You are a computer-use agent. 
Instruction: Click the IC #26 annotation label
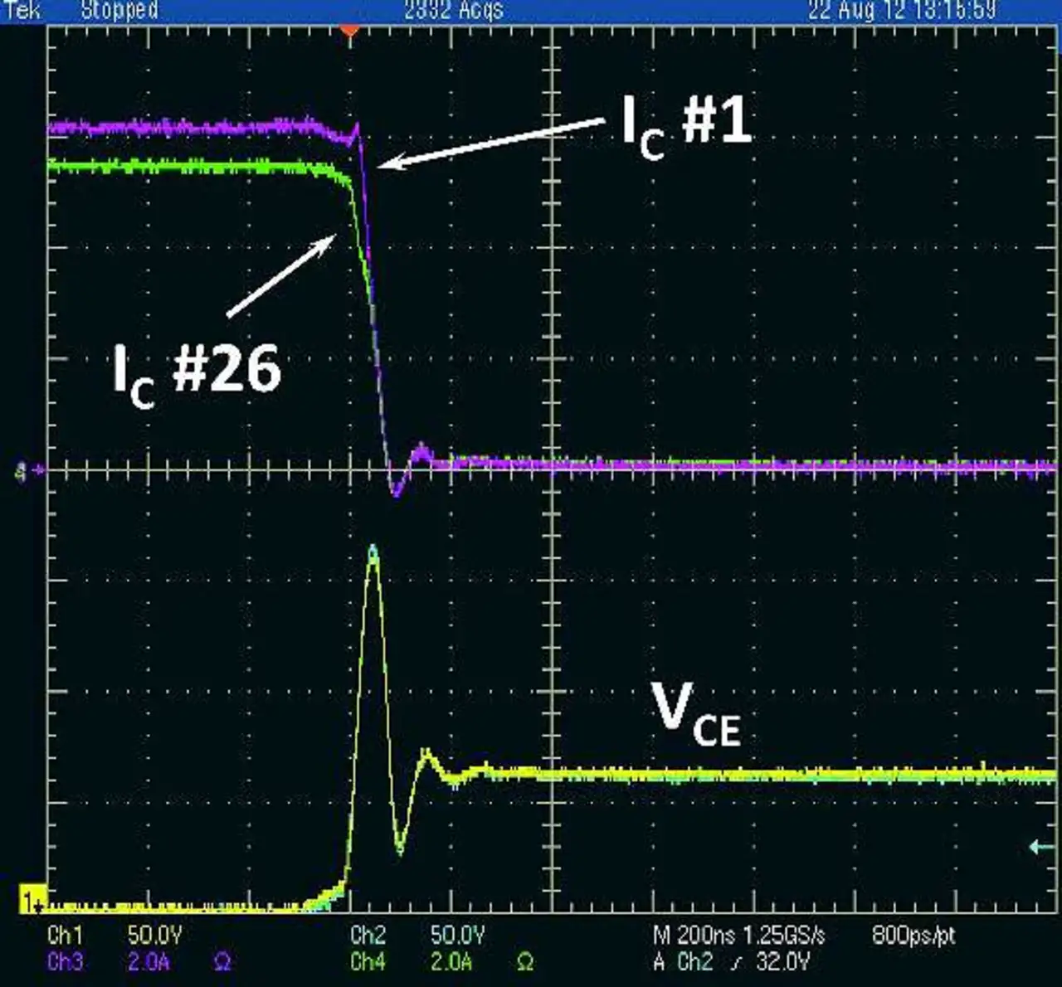tap(197, 373)
